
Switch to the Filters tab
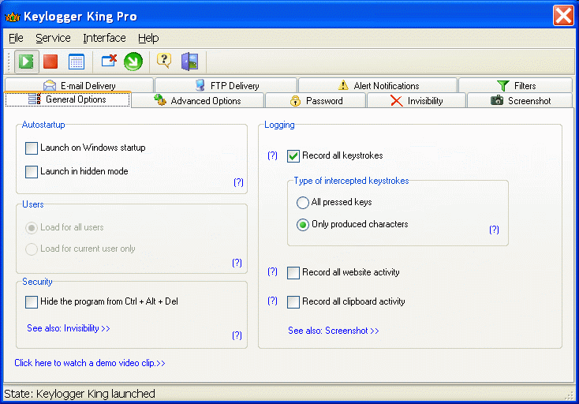click(x=515, y=85)
